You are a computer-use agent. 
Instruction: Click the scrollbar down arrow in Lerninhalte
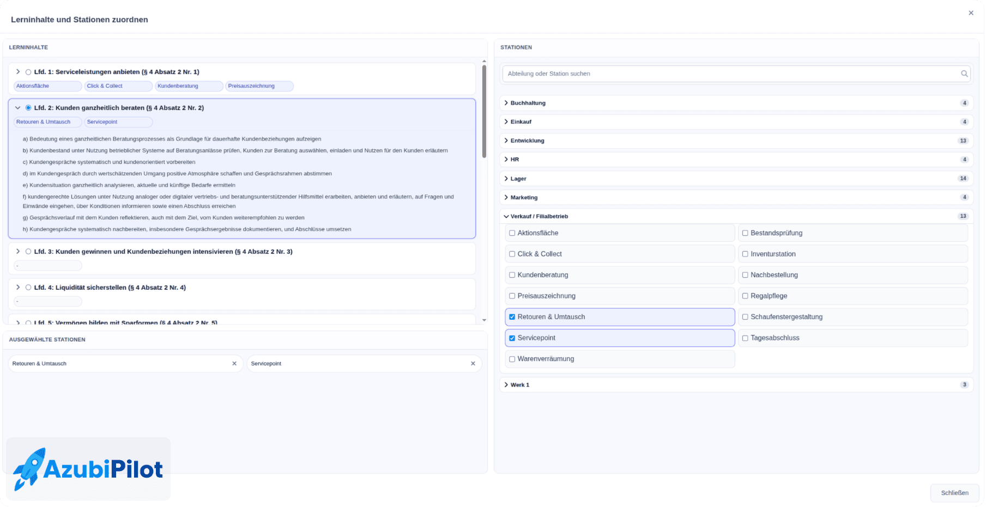tap(484, 320)
